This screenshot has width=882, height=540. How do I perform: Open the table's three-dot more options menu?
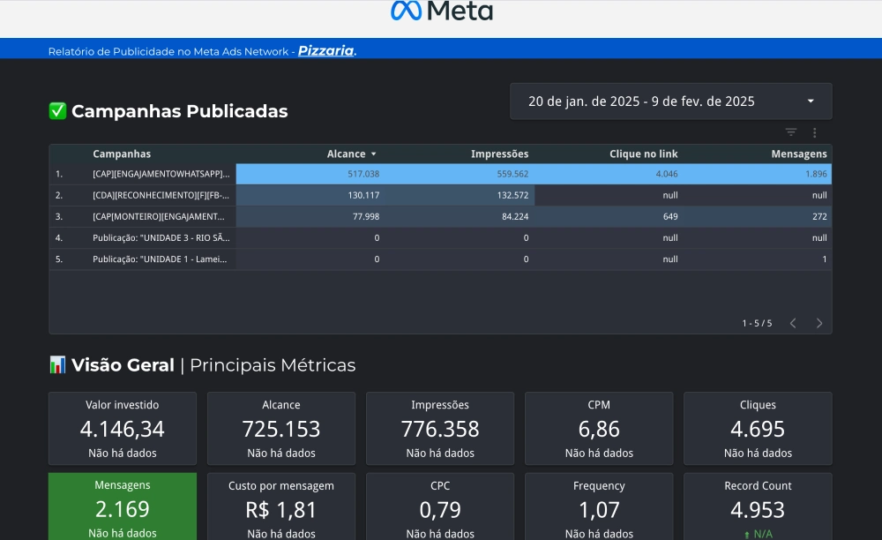pyautogui.click(x=815, y=132)
